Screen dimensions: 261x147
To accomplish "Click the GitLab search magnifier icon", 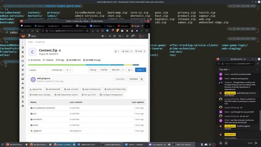I will click(110, 36).
